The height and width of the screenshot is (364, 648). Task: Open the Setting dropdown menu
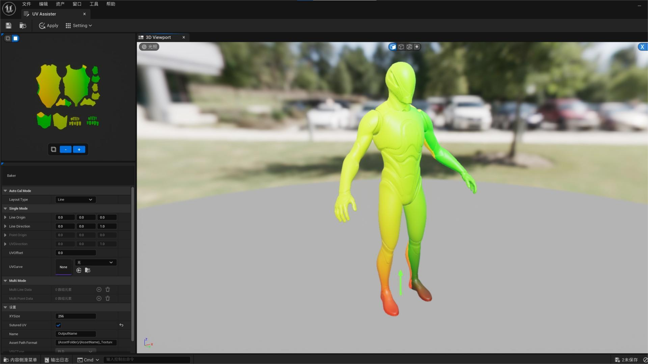click(x=79, y=26)
